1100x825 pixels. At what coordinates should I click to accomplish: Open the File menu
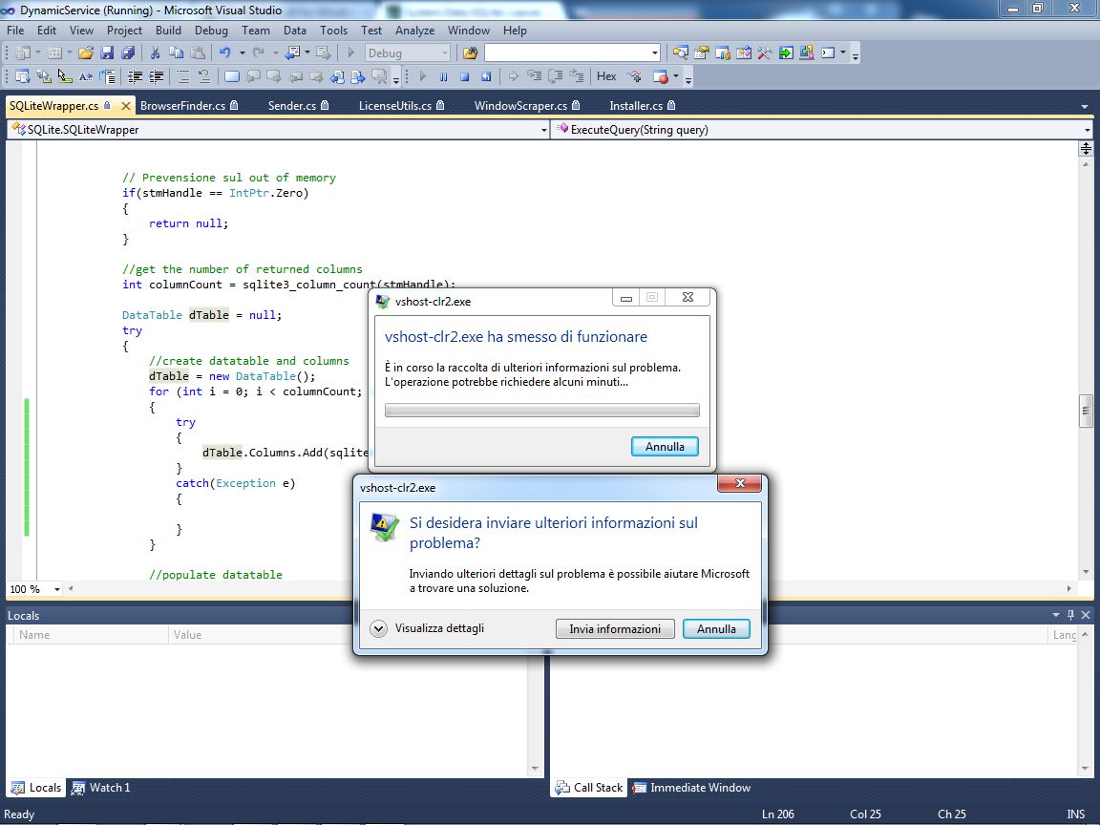(15, 31)
